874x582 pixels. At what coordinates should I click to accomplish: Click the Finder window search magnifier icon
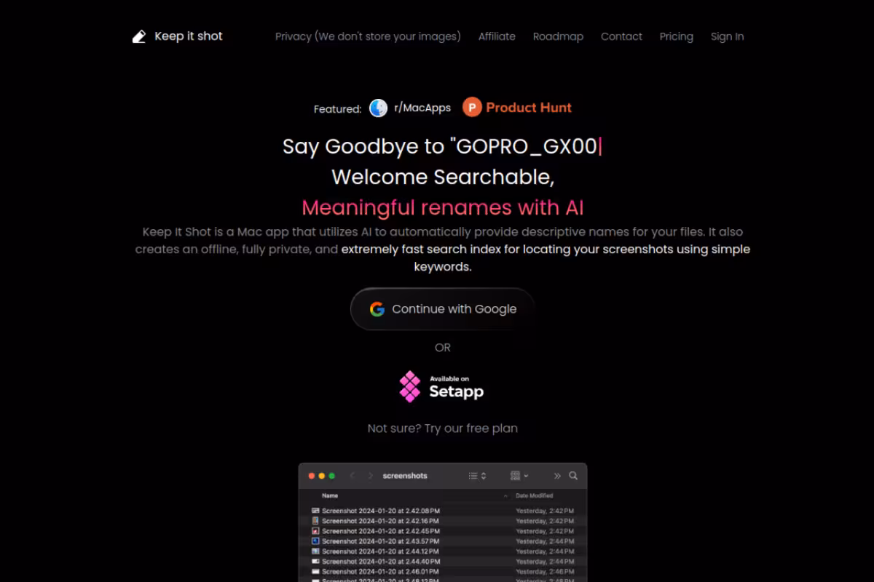[x=573, y=476]
